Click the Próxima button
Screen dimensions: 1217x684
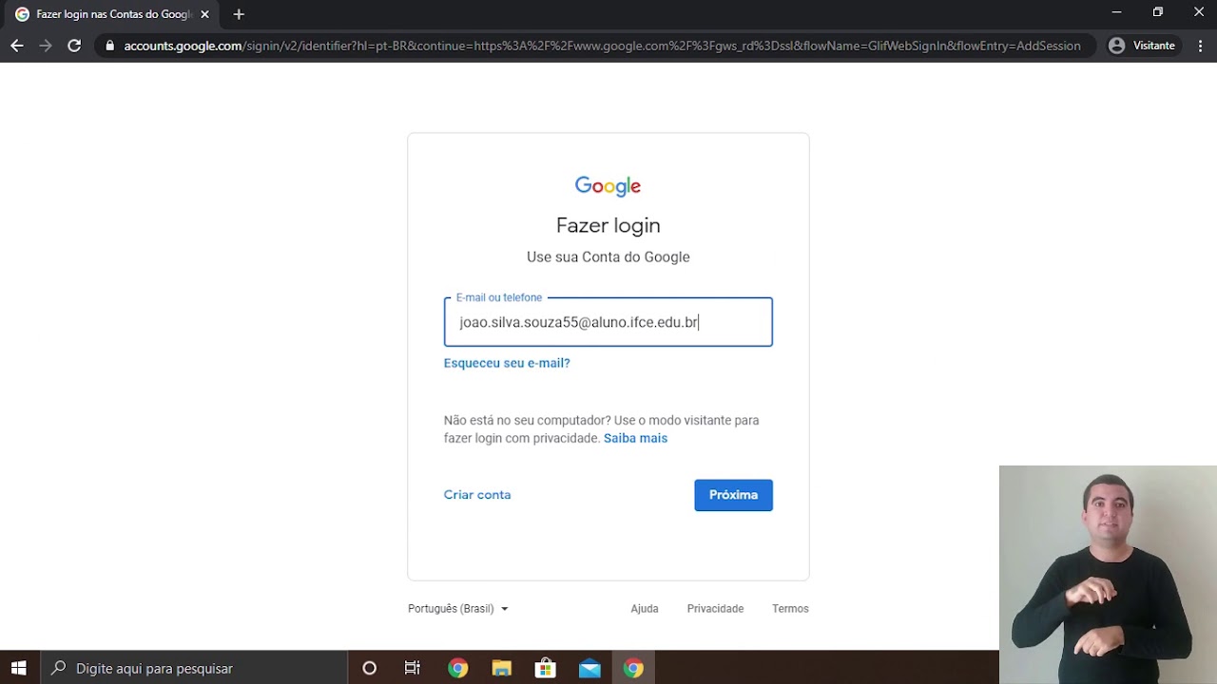tap(733, 495)
